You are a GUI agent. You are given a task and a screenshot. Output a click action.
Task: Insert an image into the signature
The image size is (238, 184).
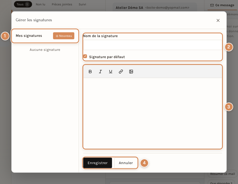(131, 72)
